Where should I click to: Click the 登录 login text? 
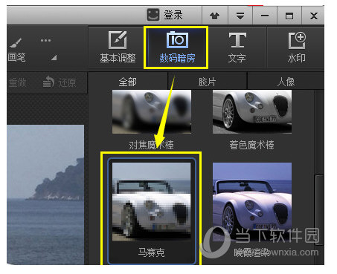point(173,15)
